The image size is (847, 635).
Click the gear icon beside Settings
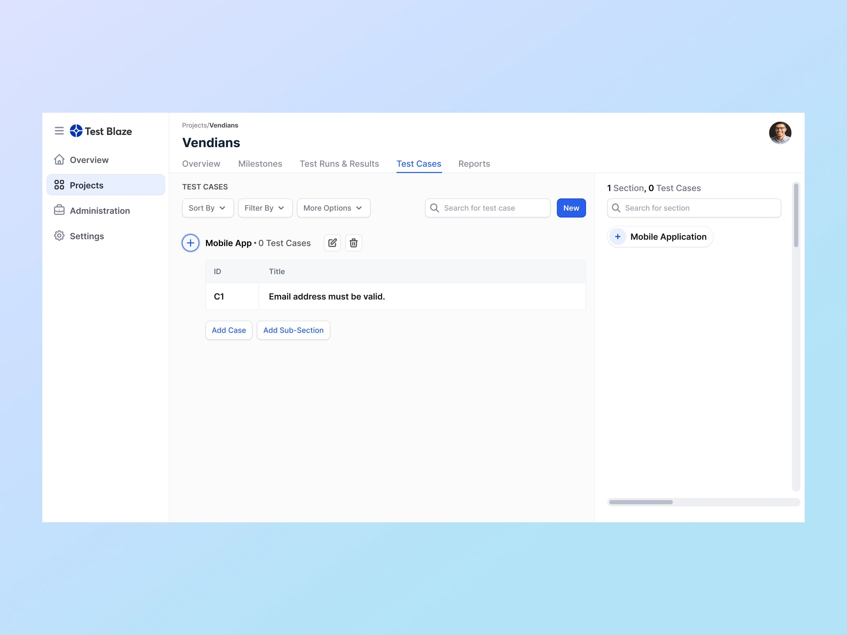59,235
